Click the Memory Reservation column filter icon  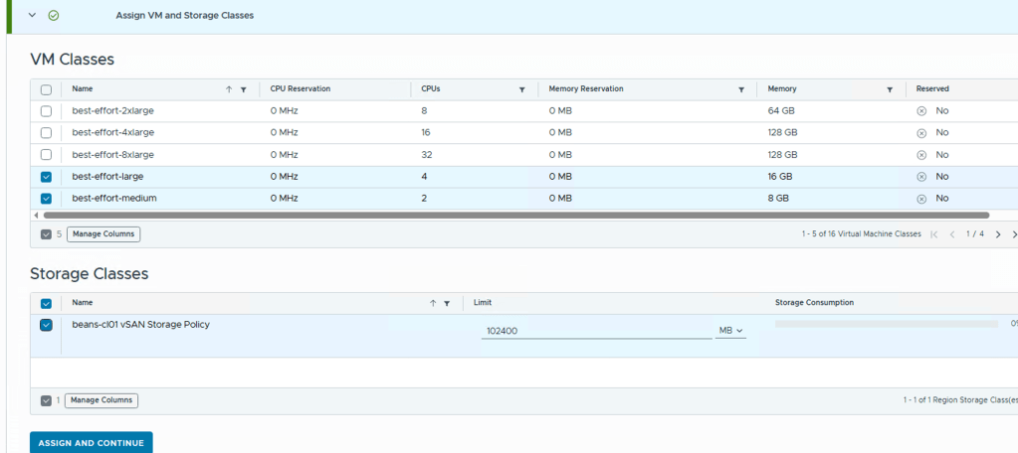pos(741,89)
